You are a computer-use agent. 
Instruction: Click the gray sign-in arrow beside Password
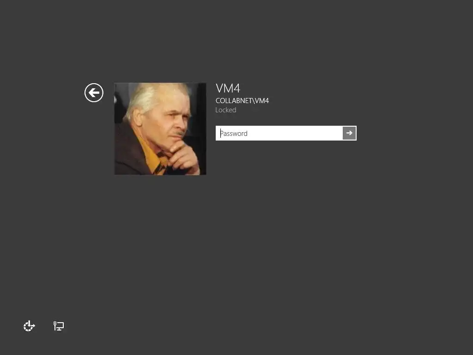tap(349, 133)
